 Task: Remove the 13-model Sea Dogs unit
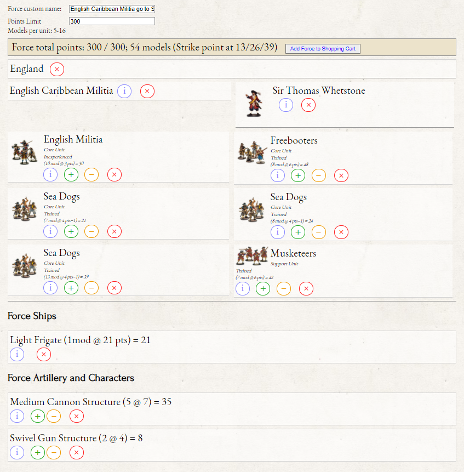point(114,288)
